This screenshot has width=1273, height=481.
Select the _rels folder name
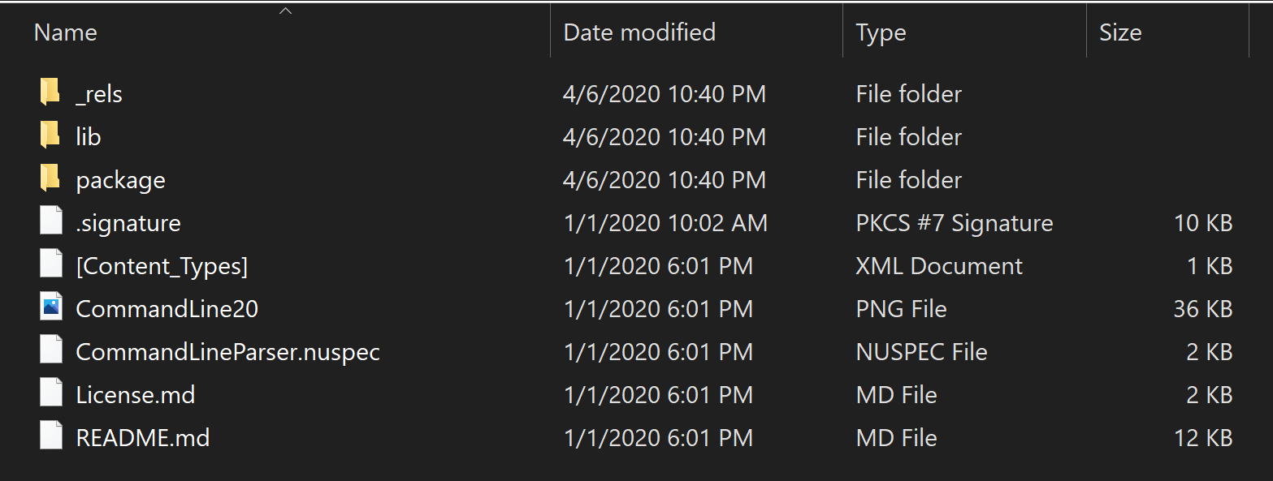point(98,93)
